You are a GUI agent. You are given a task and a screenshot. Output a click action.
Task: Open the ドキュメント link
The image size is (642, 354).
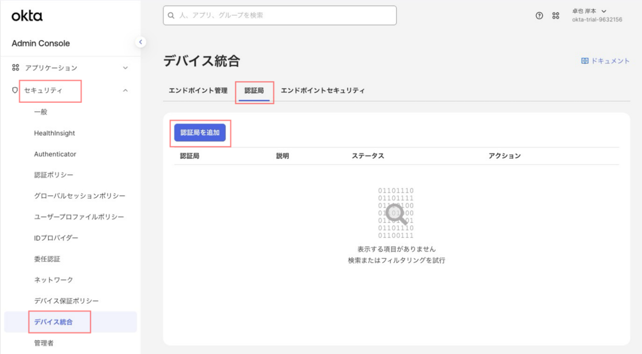pyautogui.click(x=610, y=61)
